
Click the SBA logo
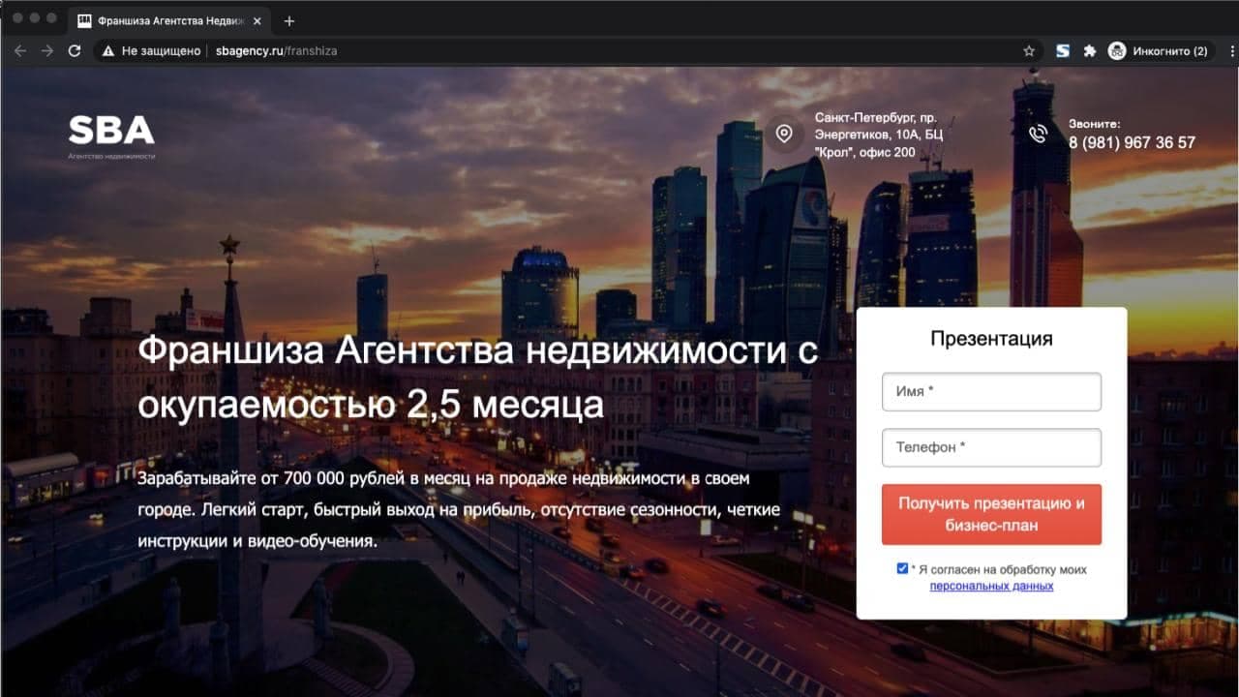coord(111,131)
